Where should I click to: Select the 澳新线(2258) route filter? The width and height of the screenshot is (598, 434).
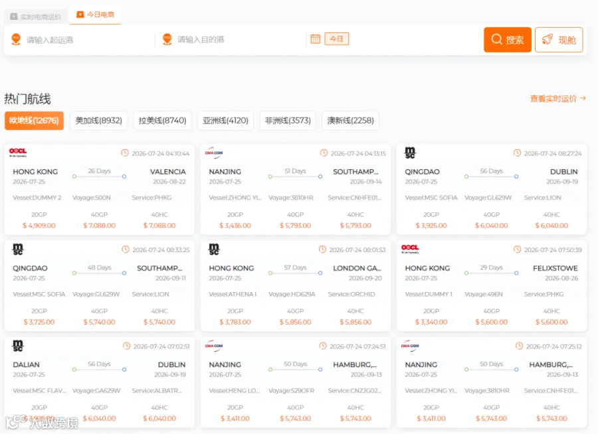[350, 120]
